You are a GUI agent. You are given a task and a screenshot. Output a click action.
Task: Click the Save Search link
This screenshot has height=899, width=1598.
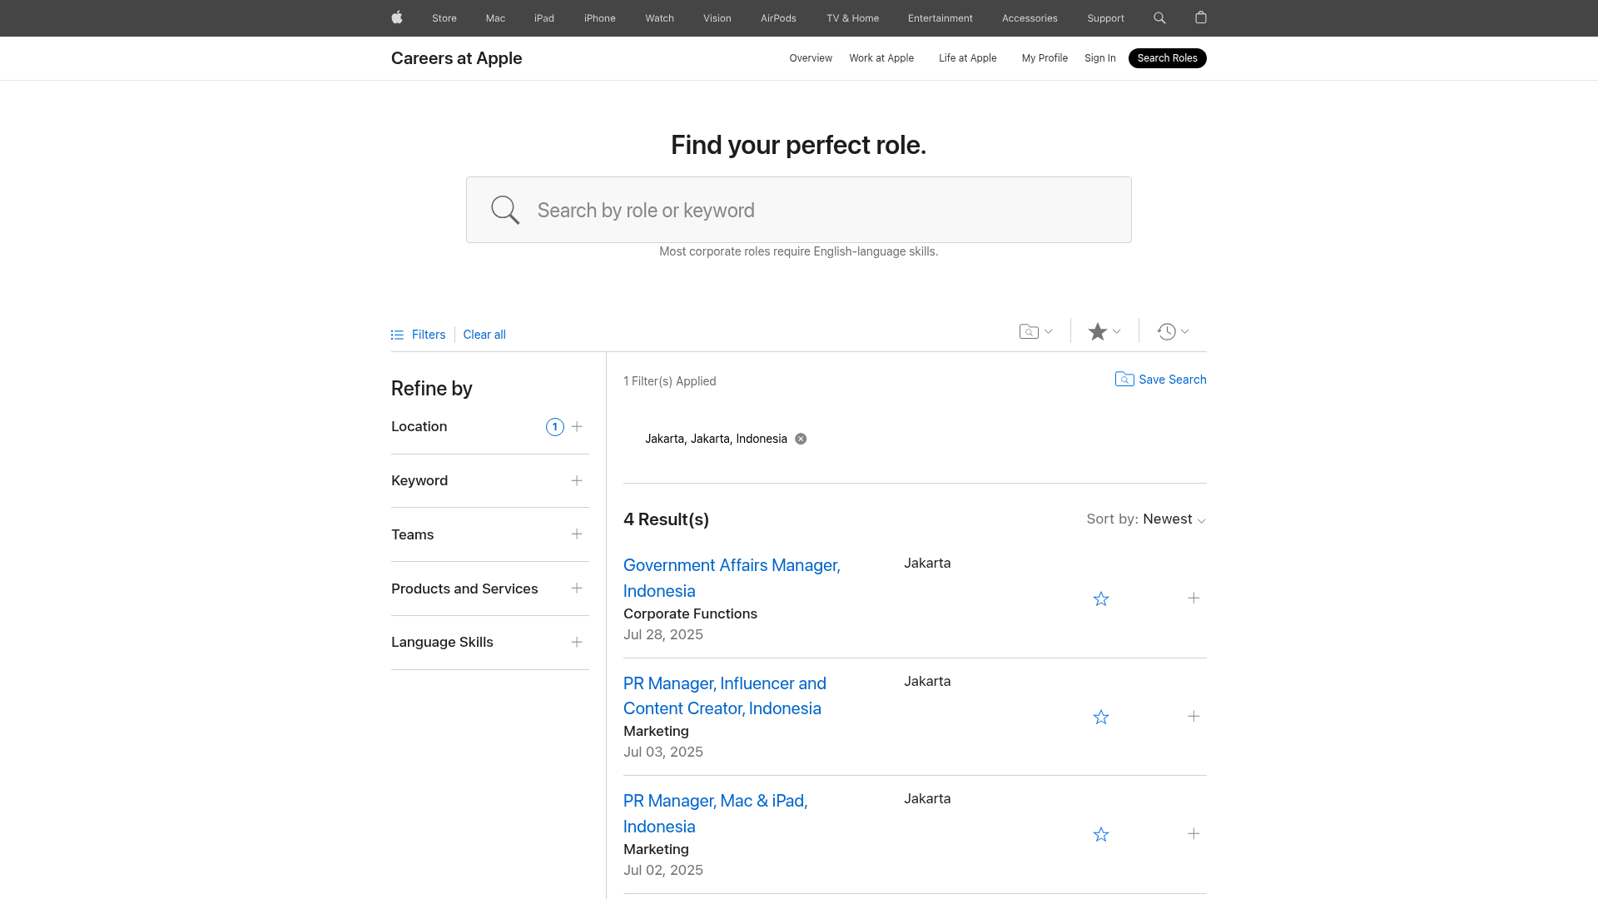coord(1172,380)
